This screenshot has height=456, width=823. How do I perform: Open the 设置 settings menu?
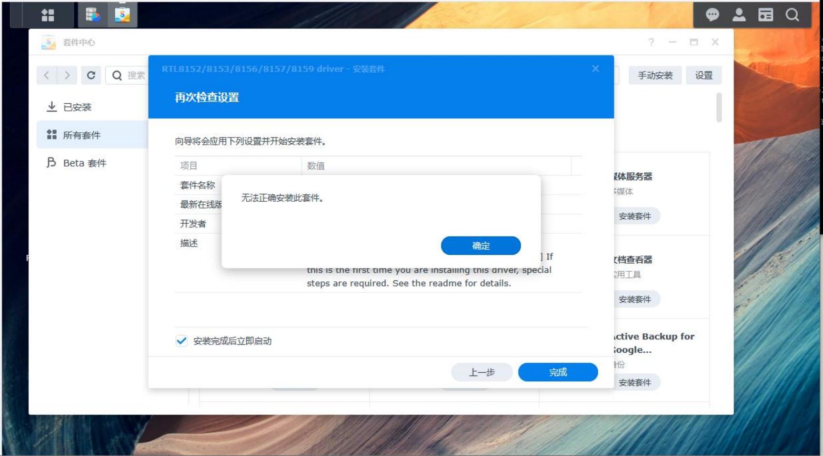point(704,75)
